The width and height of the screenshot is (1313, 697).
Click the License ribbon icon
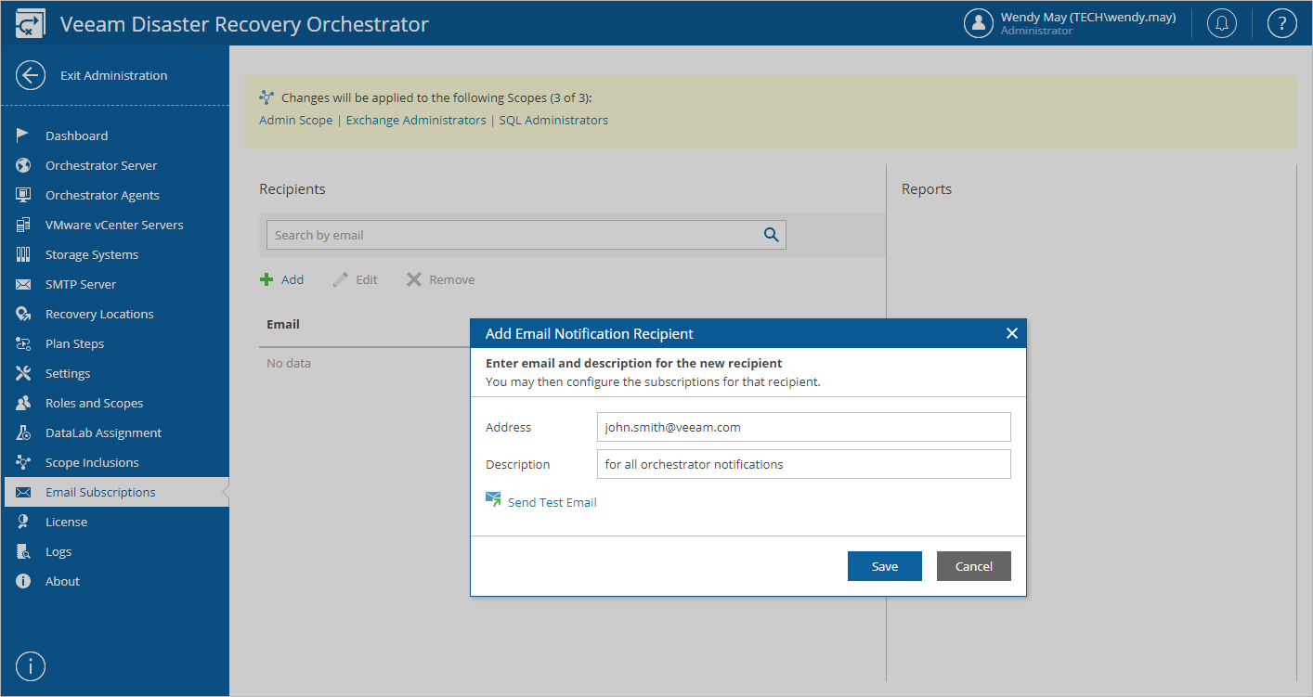click(x=24, y=522)
